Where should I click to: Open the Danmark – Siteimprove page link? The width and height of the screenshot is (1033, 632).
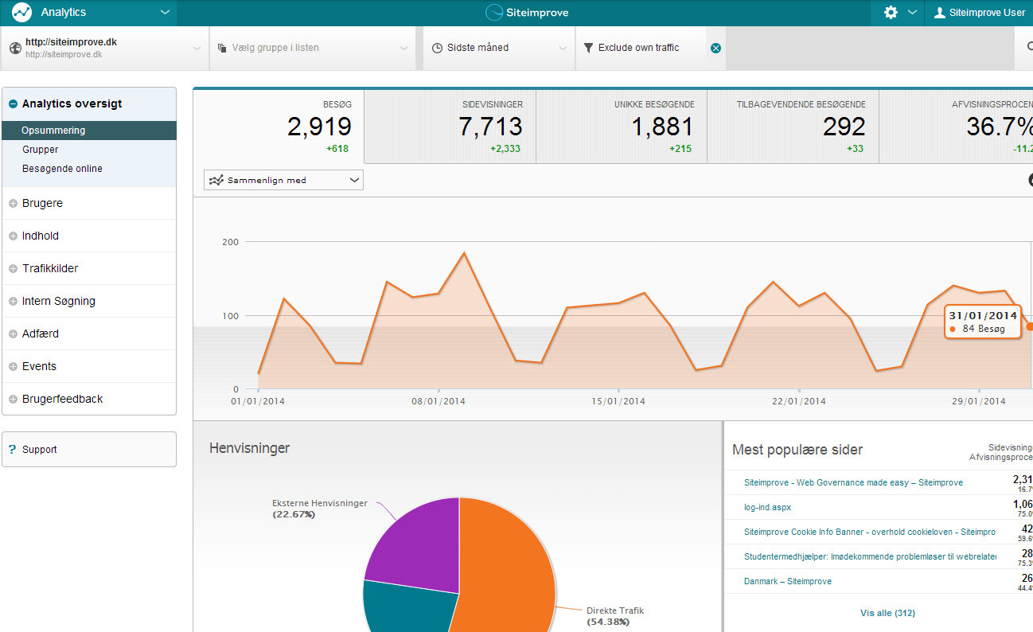click(x=788, y=581)
